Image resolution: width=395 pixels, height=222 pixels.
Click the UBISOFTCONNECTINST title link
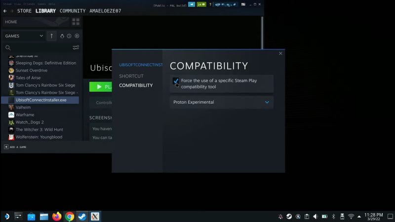click(x=141, y=65)
